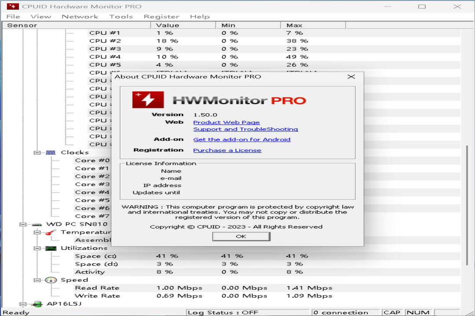
Task: Click the HWMonitor icon in the title bar
Action: [x=12, y=6]
